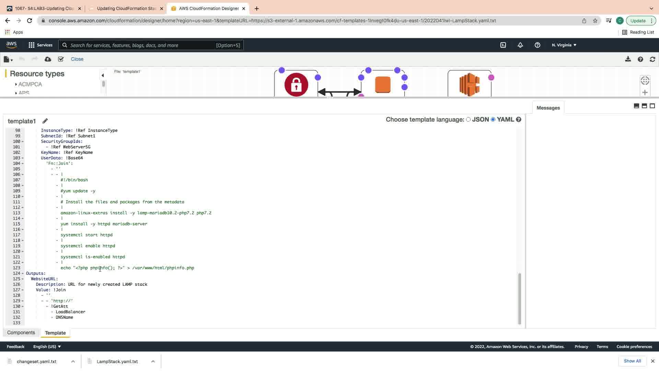This screenshot has width=659, height=371.
Task: Click the create stack cloud upload icon
Action: click(48, 59)
